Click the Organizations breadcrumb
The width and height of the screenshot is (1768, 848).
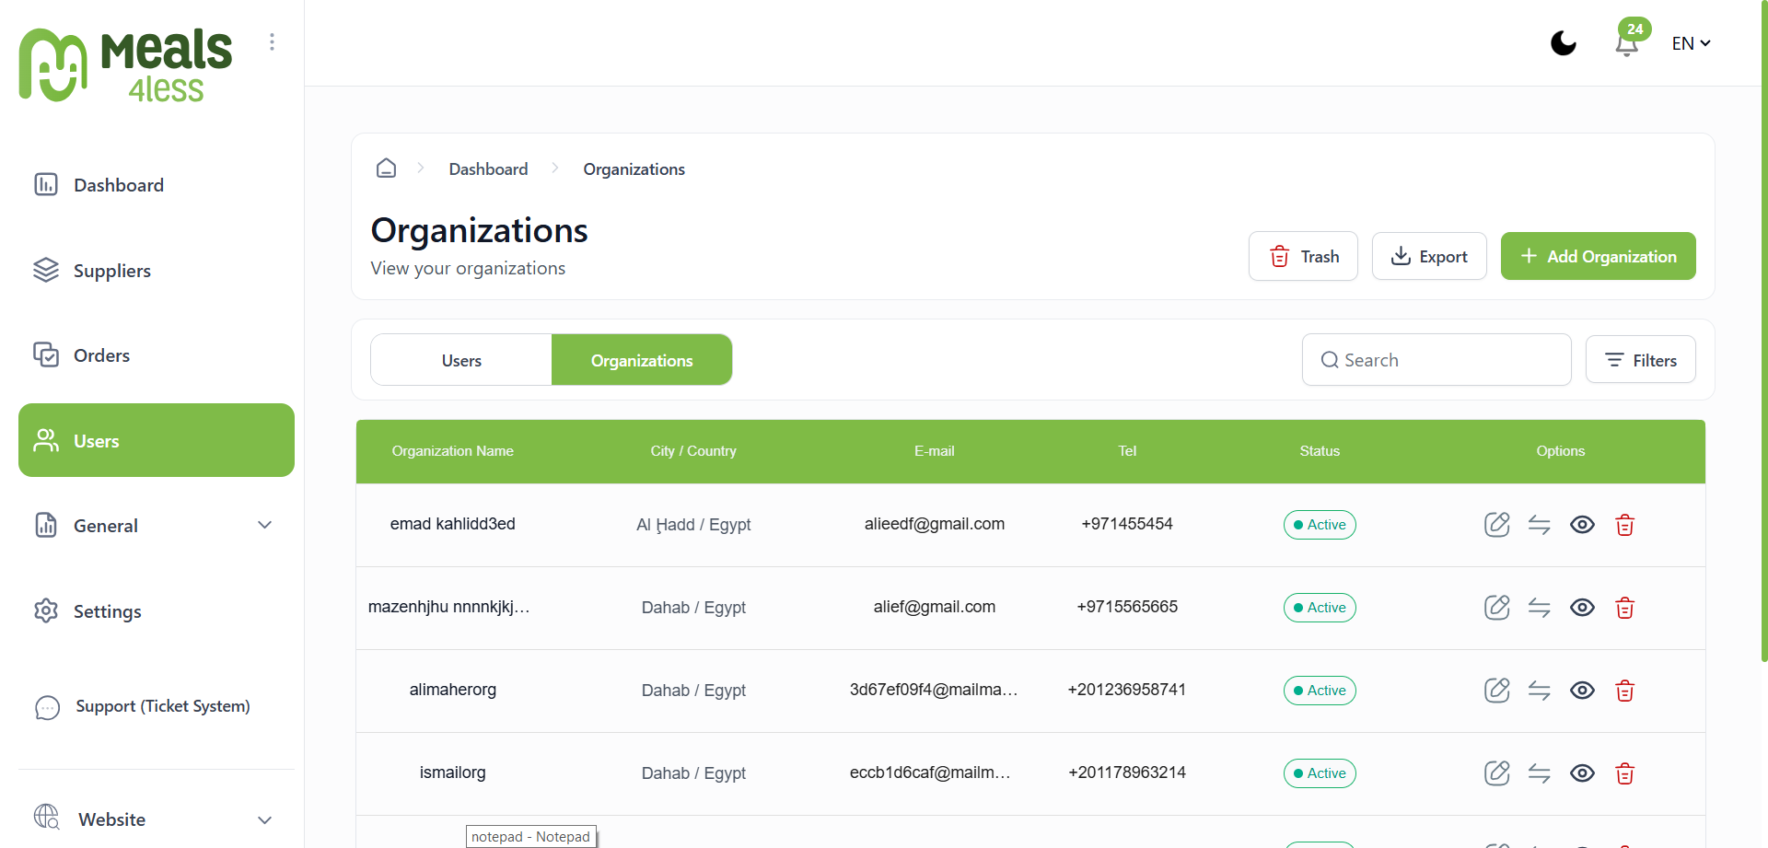[x=634, y=169]
